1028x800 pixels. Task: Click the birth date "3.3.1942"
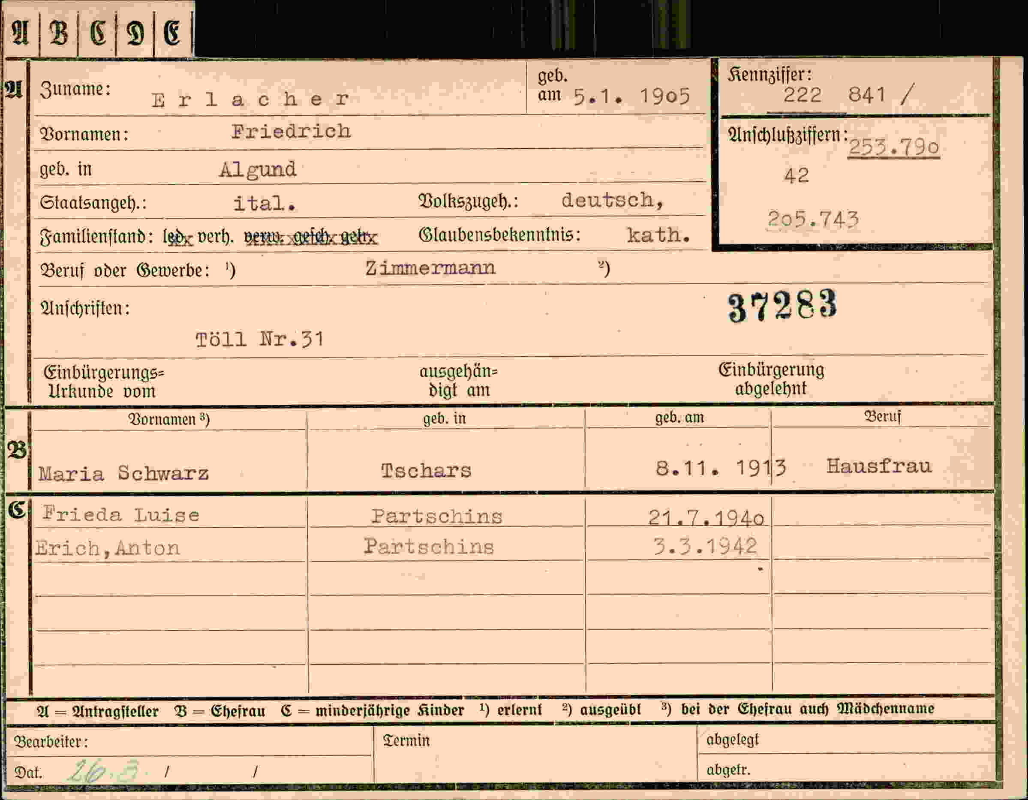coord(705,547)
